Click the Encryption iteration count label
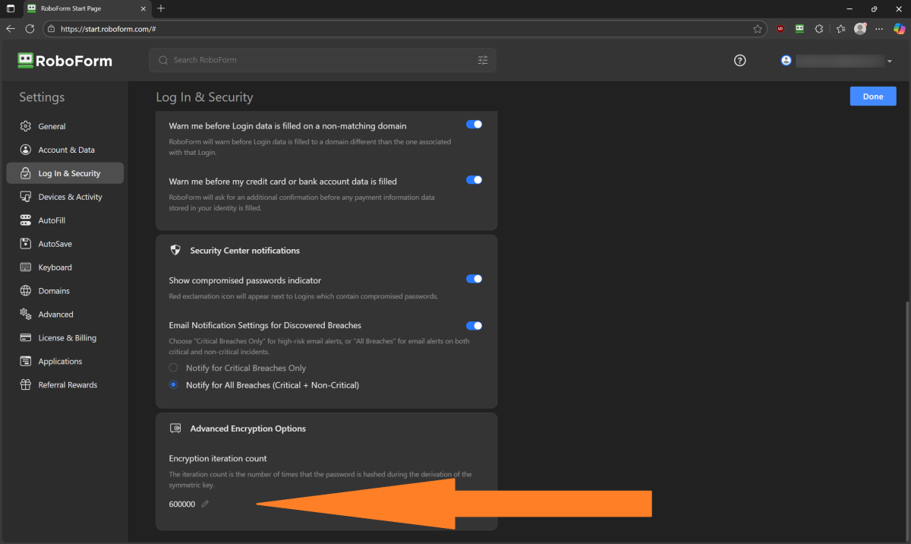The height and width of the screenshot is (544, 911). pos(218,458)
